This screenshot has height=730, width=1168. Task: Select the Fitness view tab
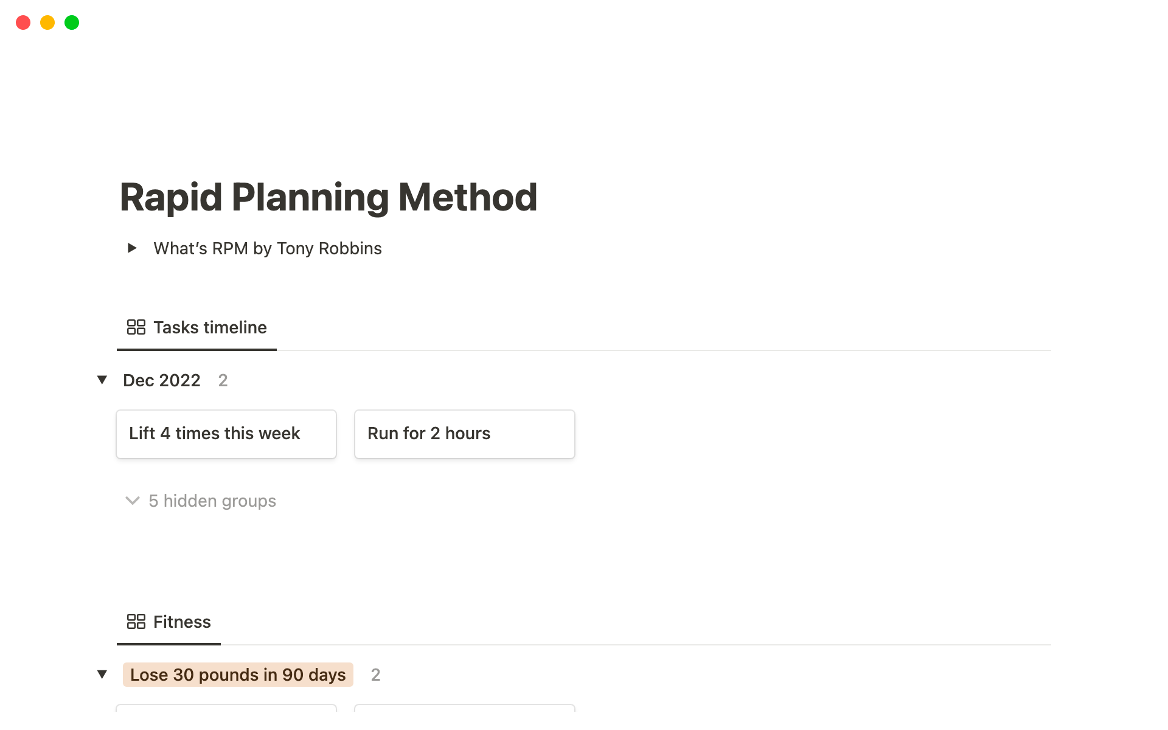(181, 622)
